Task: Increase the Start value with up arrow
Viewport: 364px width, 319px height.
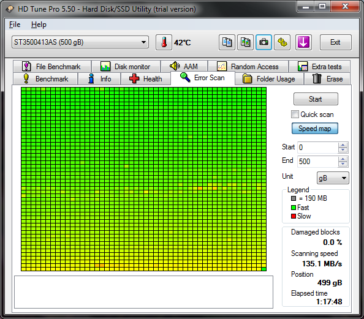Action: (x=343, y=145)
